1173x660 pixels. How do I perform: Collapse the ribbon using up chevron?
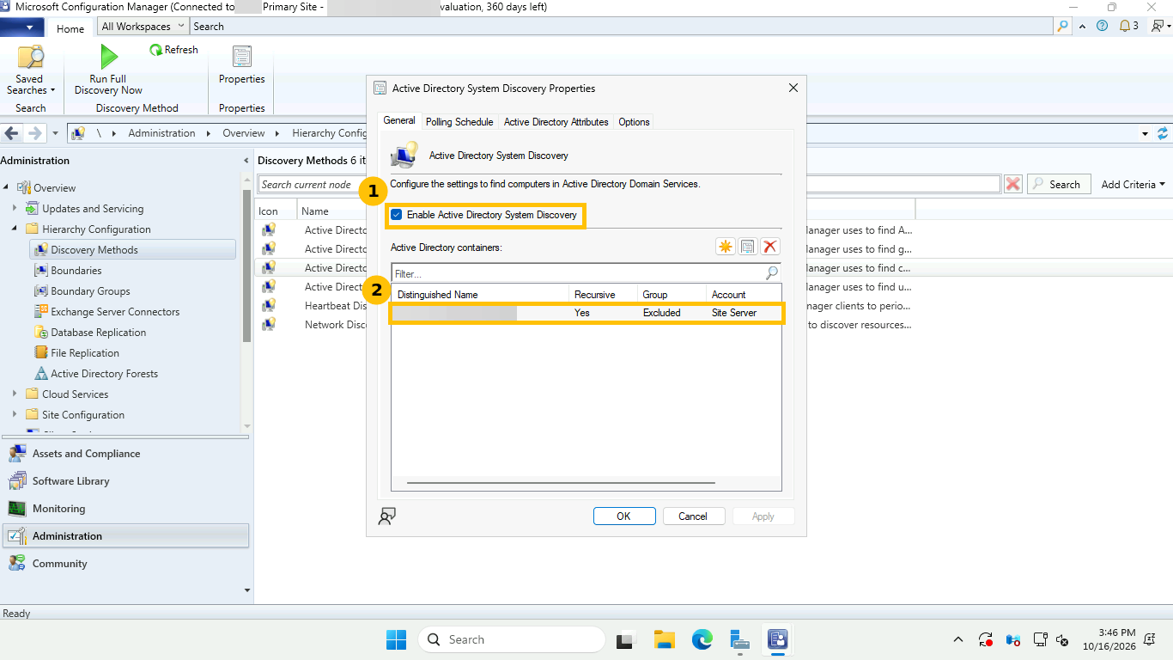(x=1082, y=26)
